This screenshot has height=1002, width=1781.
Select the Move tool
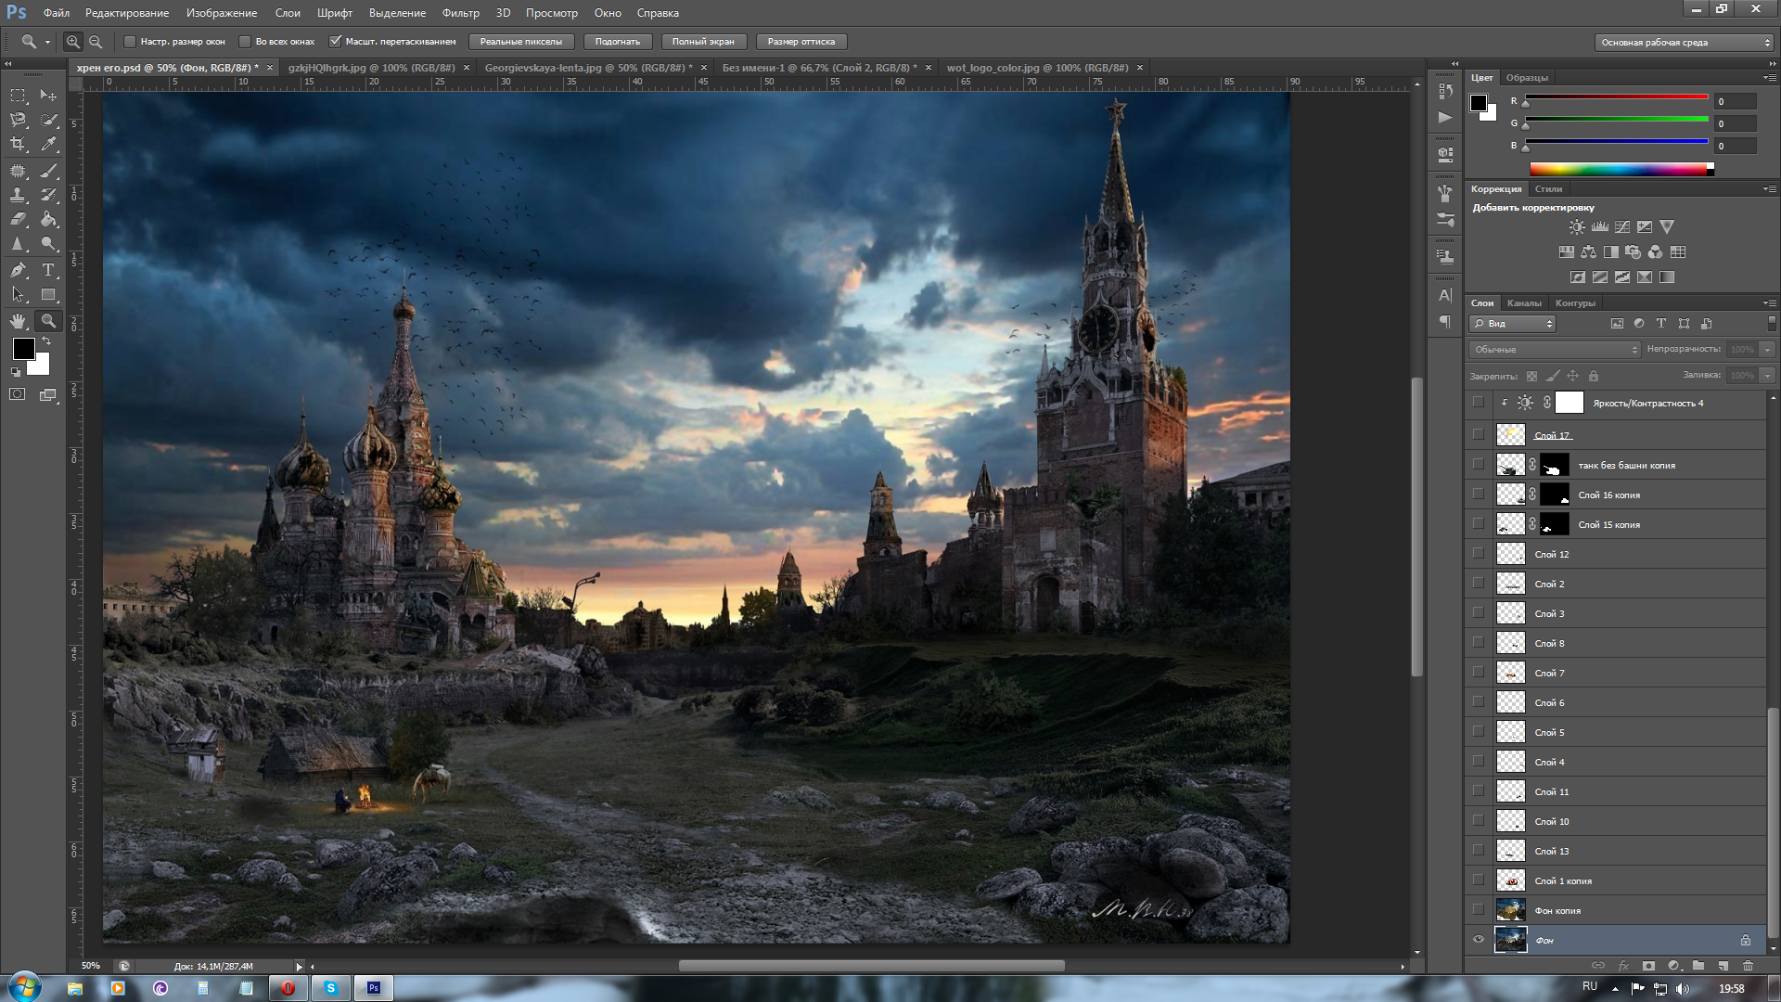click(x=49, y=96)
